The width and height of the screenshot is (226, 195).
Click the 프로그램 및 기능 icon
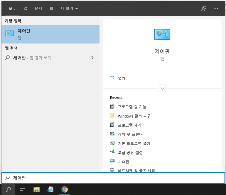click(x=112, y=106)
